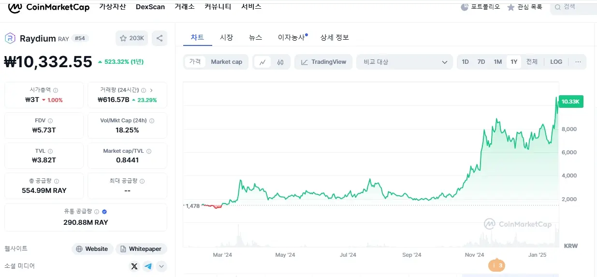Open the 가상자산 menu
Image resolution: width=597 pixels, height=277 pixels.
pos(113,7)
